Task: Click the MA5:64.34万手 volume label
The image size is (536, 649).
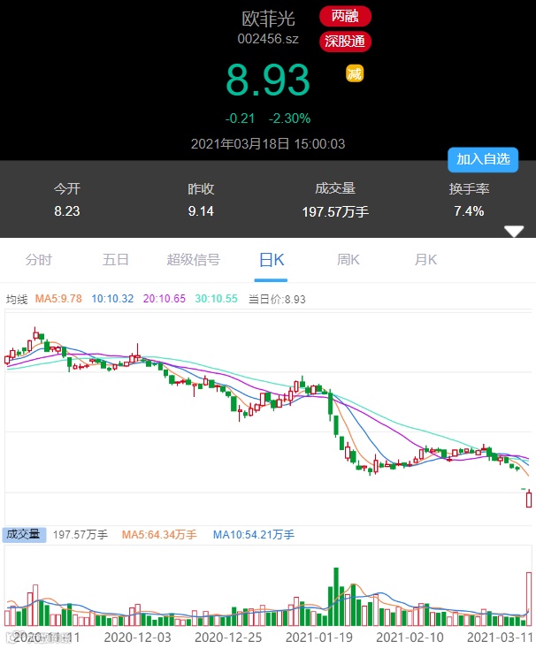Action: (159, 535)
